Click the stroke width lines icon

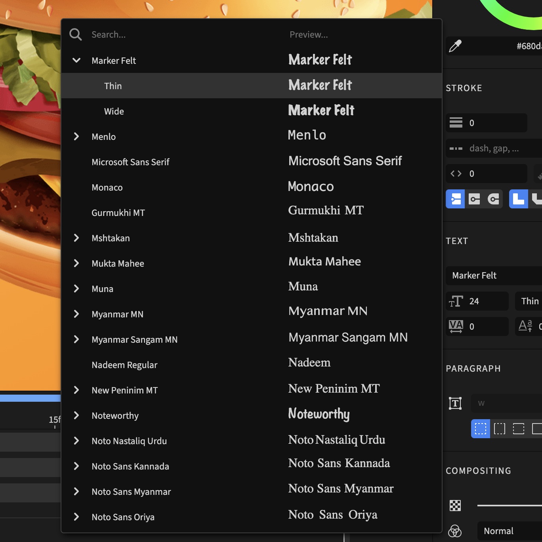pyautogui.click(x=456, y=123)
